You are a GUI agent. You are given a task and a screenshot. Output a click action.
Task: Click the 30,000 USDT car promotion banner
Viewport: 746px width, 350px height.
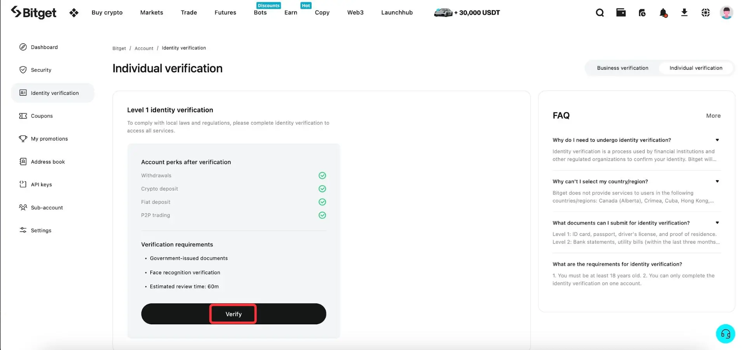tap(467, 13)
